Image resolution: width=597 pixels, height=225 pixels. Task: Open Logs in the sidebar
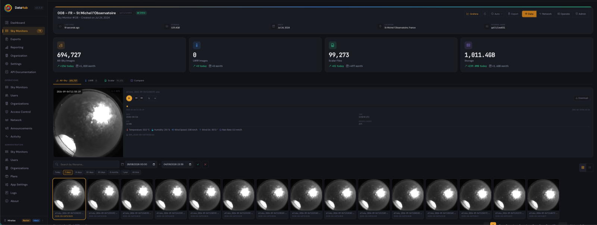[x=24, y=193]
